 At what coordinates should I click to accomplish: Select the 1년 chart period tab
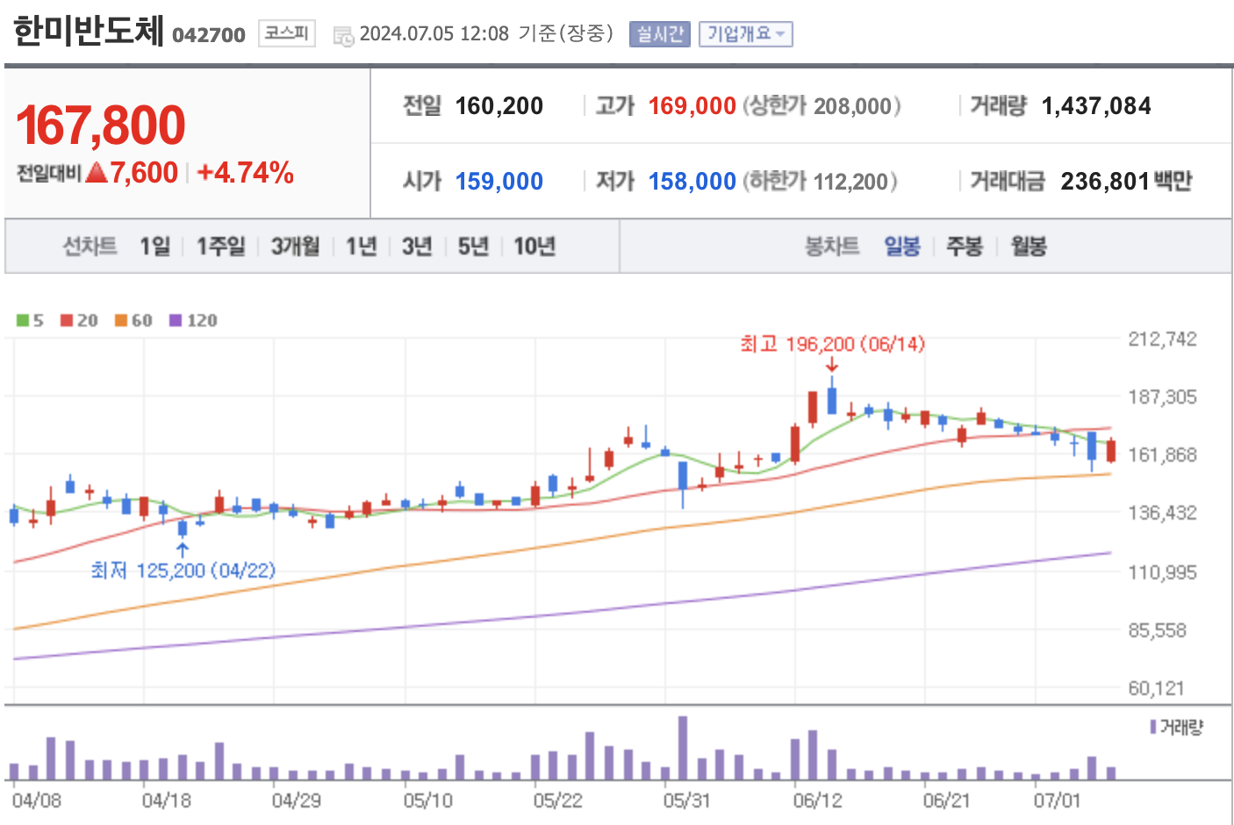coord(360,247)
